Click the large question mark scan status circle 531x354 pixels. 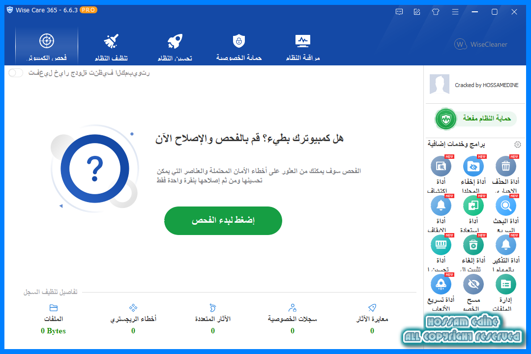pyautogui.click(x=95, y=168)
